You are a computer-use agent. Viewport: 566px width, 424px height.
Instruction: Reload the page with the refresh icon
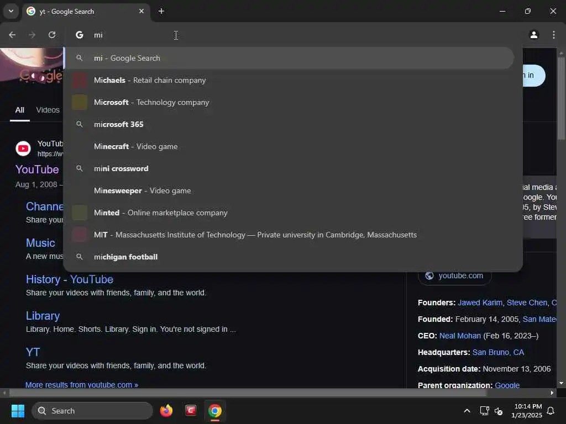tap(52, 35)
